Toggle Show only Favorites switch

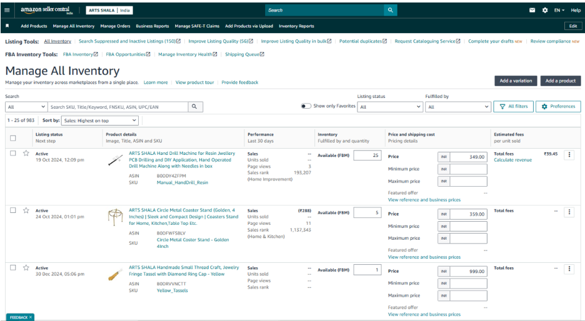click(306, 106)
